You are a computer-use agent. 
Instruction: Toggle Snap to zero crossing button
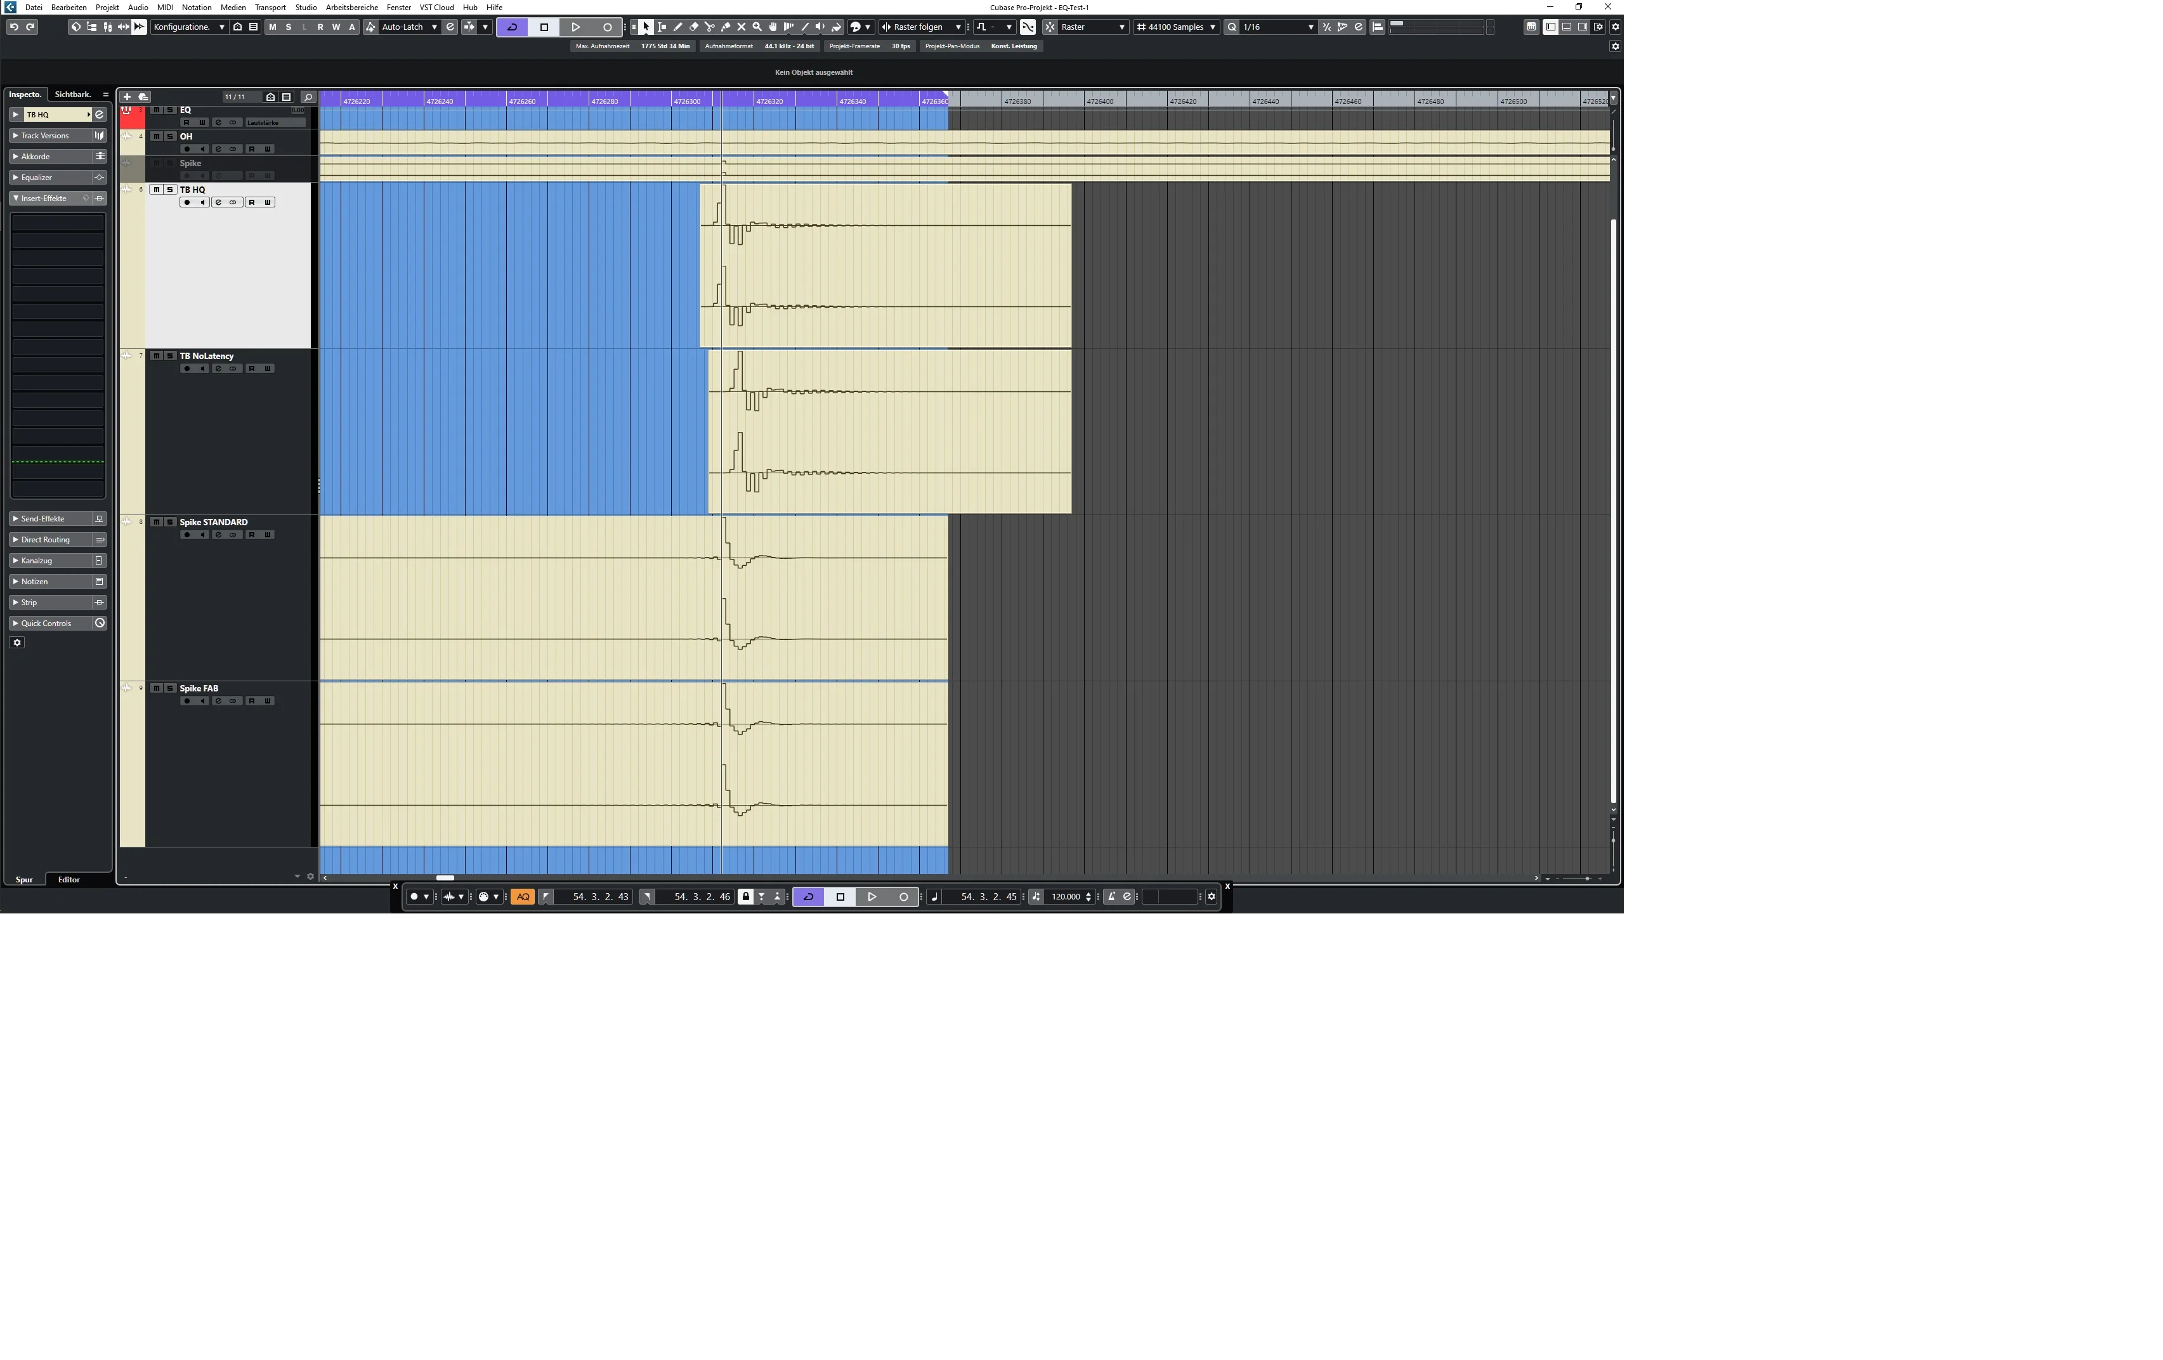coord(1028,27)
